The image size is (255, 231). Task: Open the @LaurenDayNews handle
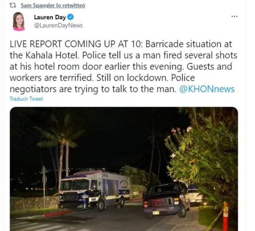click(x=58, y=25)
